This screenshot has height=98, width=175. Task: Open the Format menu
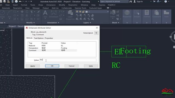pos(24,5)
